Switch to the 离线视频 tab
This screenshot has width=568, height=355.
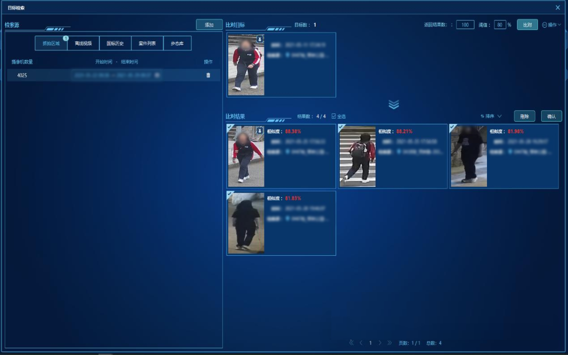click(x=83, y=43)
